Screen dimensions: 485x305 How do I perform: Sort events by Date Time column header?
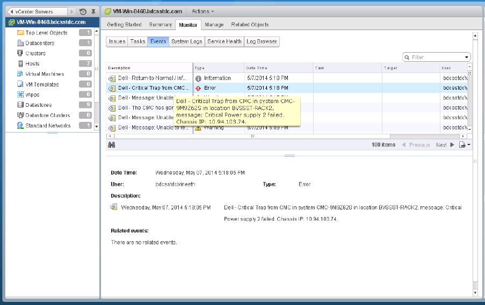pos(278,68)
